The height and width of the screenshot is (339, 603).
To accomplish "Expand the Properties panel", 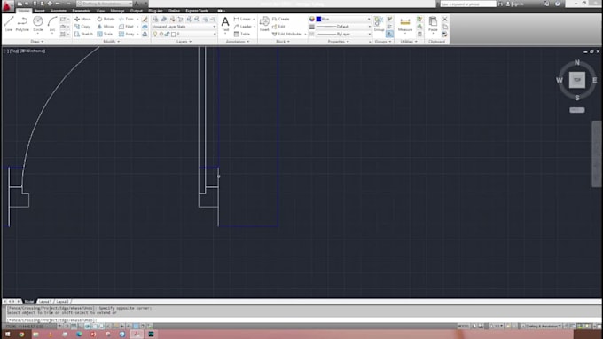I will tap(338, 42).
